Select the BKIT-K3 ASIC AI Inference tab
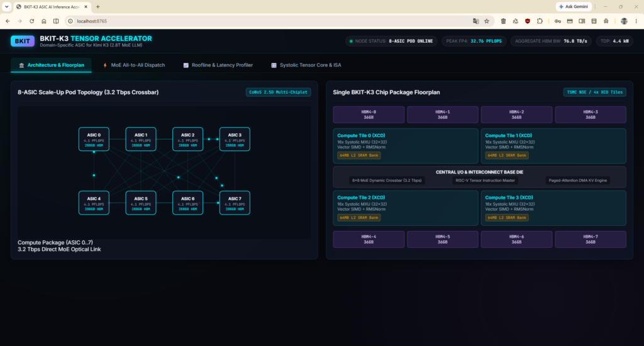The width and height of the screenshot is (644, 346). click(52, 7)
